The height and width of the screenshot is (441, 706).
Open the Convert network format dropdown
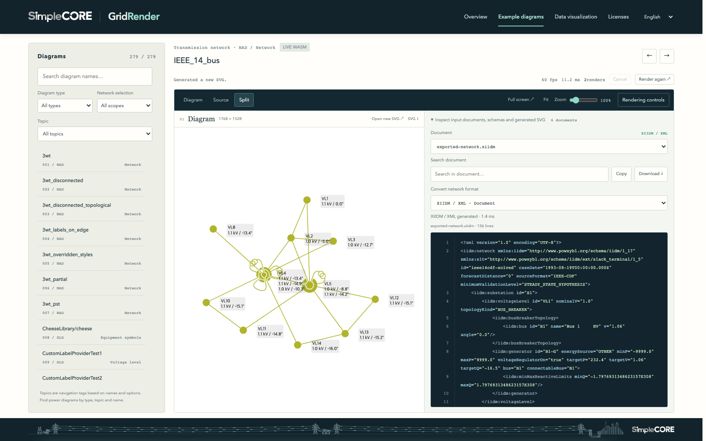pyautogui.click(x=549, y=203)
